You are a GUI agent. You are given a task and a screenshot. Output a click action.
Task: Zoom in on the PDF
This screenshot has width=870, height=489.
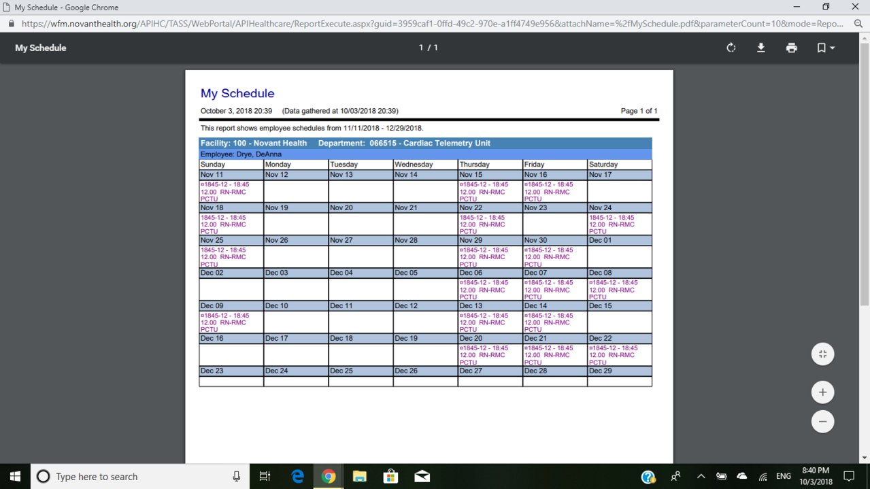click(x=822, y=392)
